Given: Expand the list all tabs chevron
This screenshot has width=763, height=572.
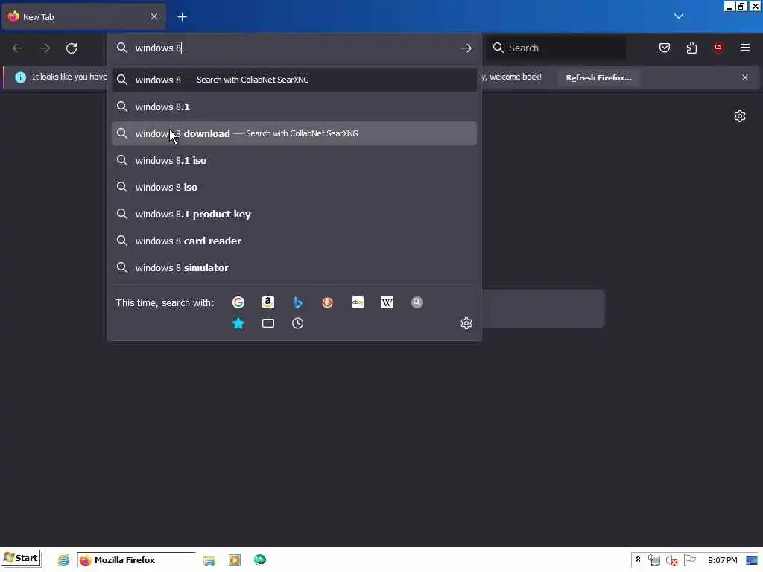Looking at the screenshot, I should click(x=679, y=16).
